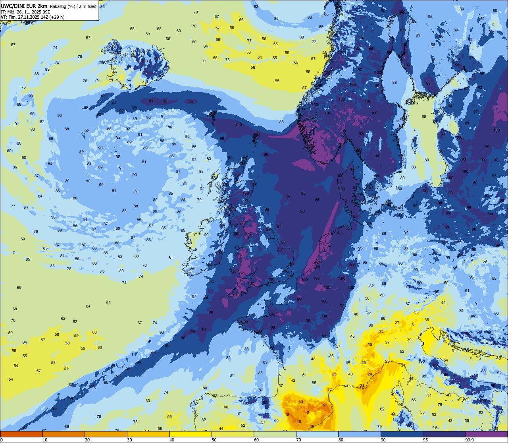Image resolution: width=508 pixels, height=443 pixels.
Task: Click the "UWC/DINI EUR 2km" title text
Action: 24,6
